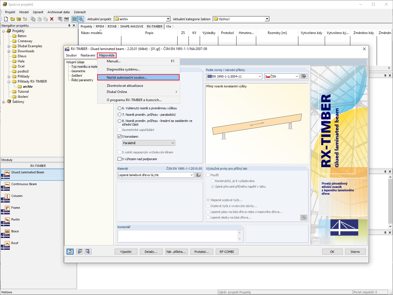Expand Šablony tree node
Screen dimensions: 393x295
coord(4,102)
